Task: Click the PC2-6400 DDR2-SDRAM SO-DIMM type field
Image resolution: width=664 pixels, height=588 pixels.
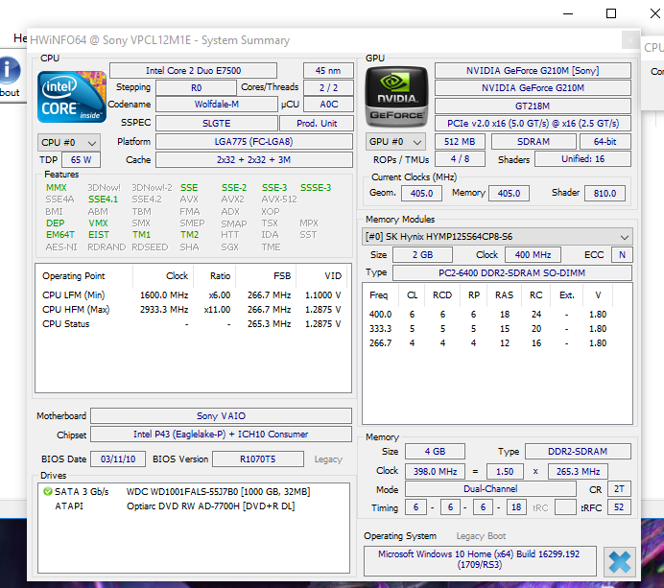Action: 512,272
